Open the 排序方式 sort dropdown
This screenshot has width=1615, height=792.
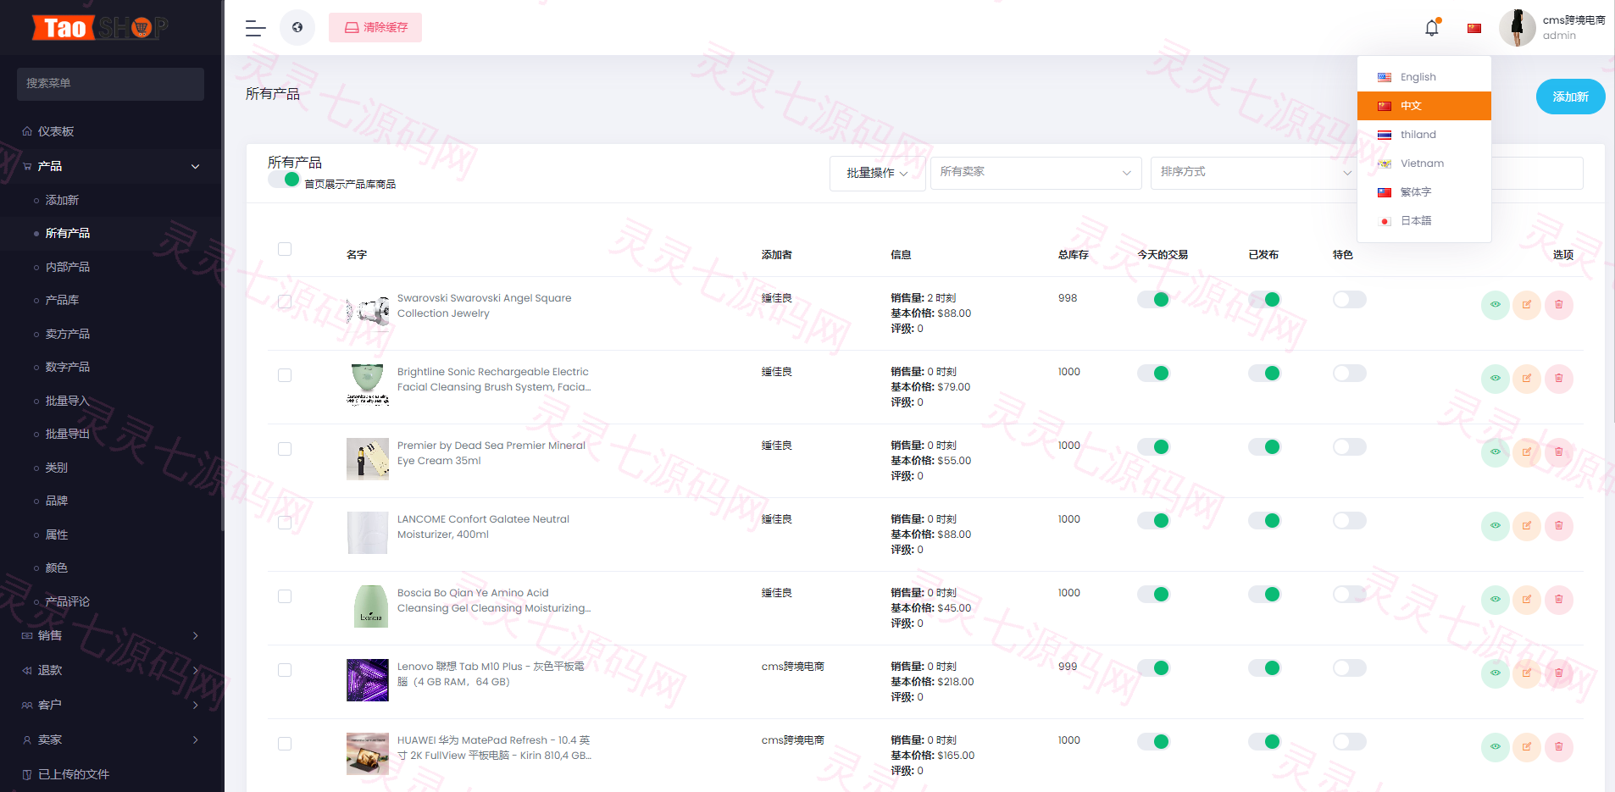1256,172
